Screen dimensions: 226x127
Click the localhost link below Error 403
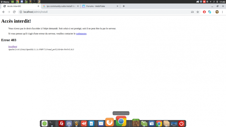pyautogui.click(x=13, y=47)
